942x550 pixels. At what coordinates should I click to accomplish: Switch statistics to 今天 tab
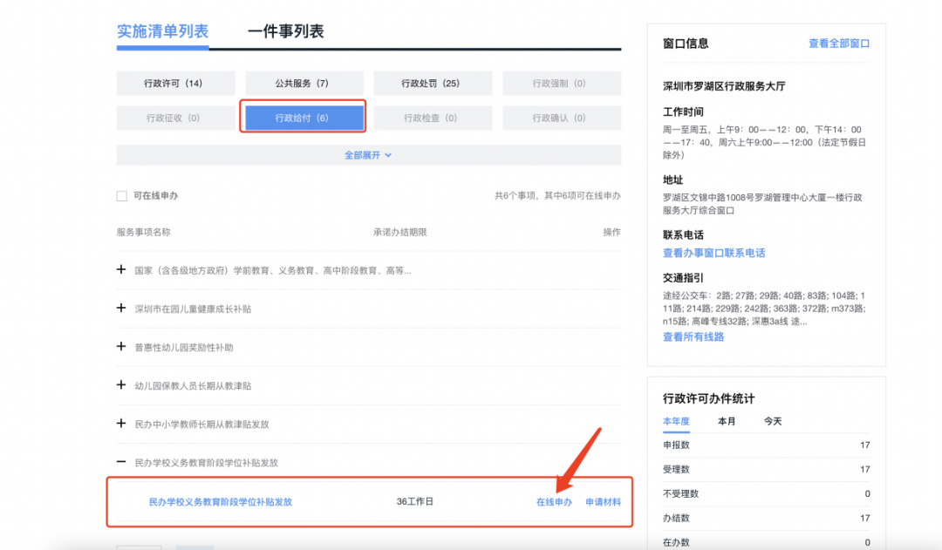click(773, 422)
